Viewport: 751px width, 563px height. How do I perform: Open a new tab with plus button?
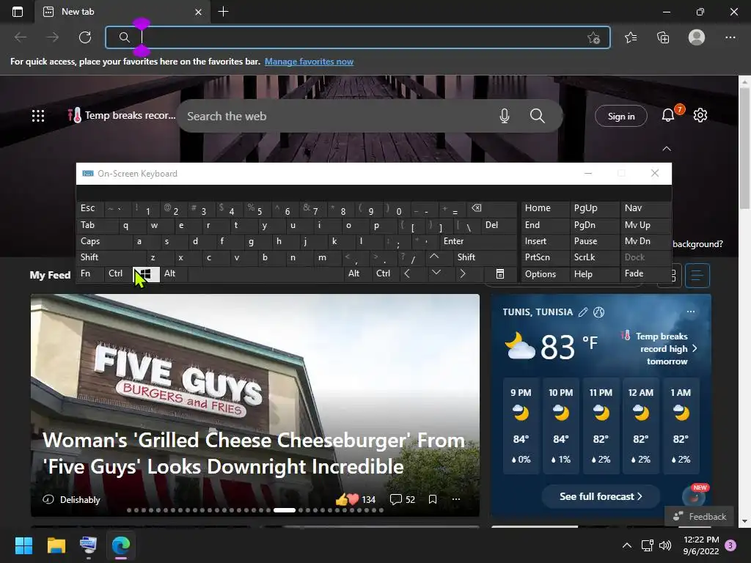(x=223, y=12)
